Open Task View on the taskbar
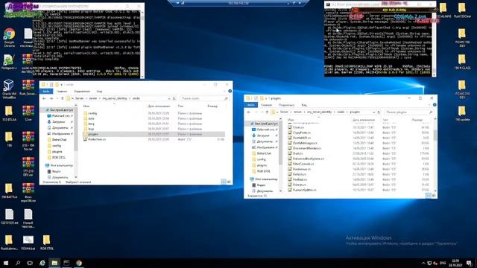Viewport: 477px width, 268px height. (30, 263)
